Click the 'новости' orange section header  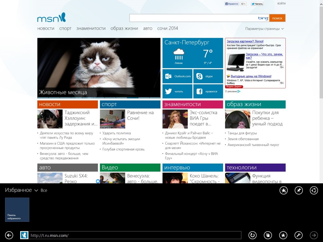[x=68, y=104]
